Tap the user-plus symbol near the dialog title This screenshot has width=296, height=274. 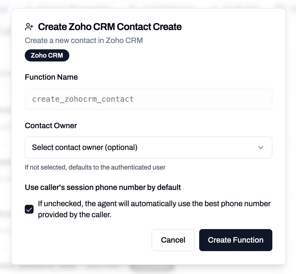(x=29, y=26)
